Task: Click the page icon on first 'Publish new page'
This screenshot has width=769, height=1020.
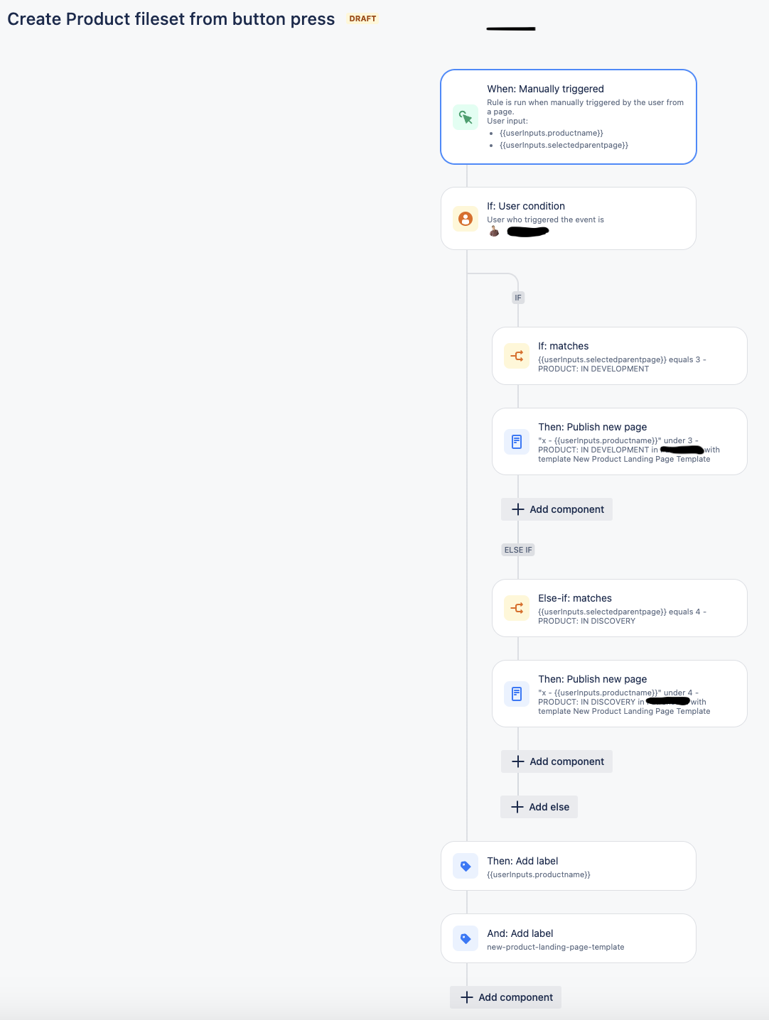Action: [517, 441]
